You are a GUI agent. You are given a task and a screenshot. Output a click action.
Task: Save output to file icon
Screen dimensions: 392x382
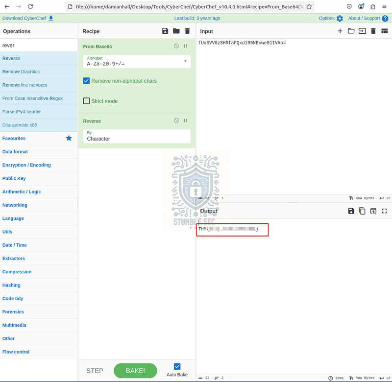click(351, 211)
